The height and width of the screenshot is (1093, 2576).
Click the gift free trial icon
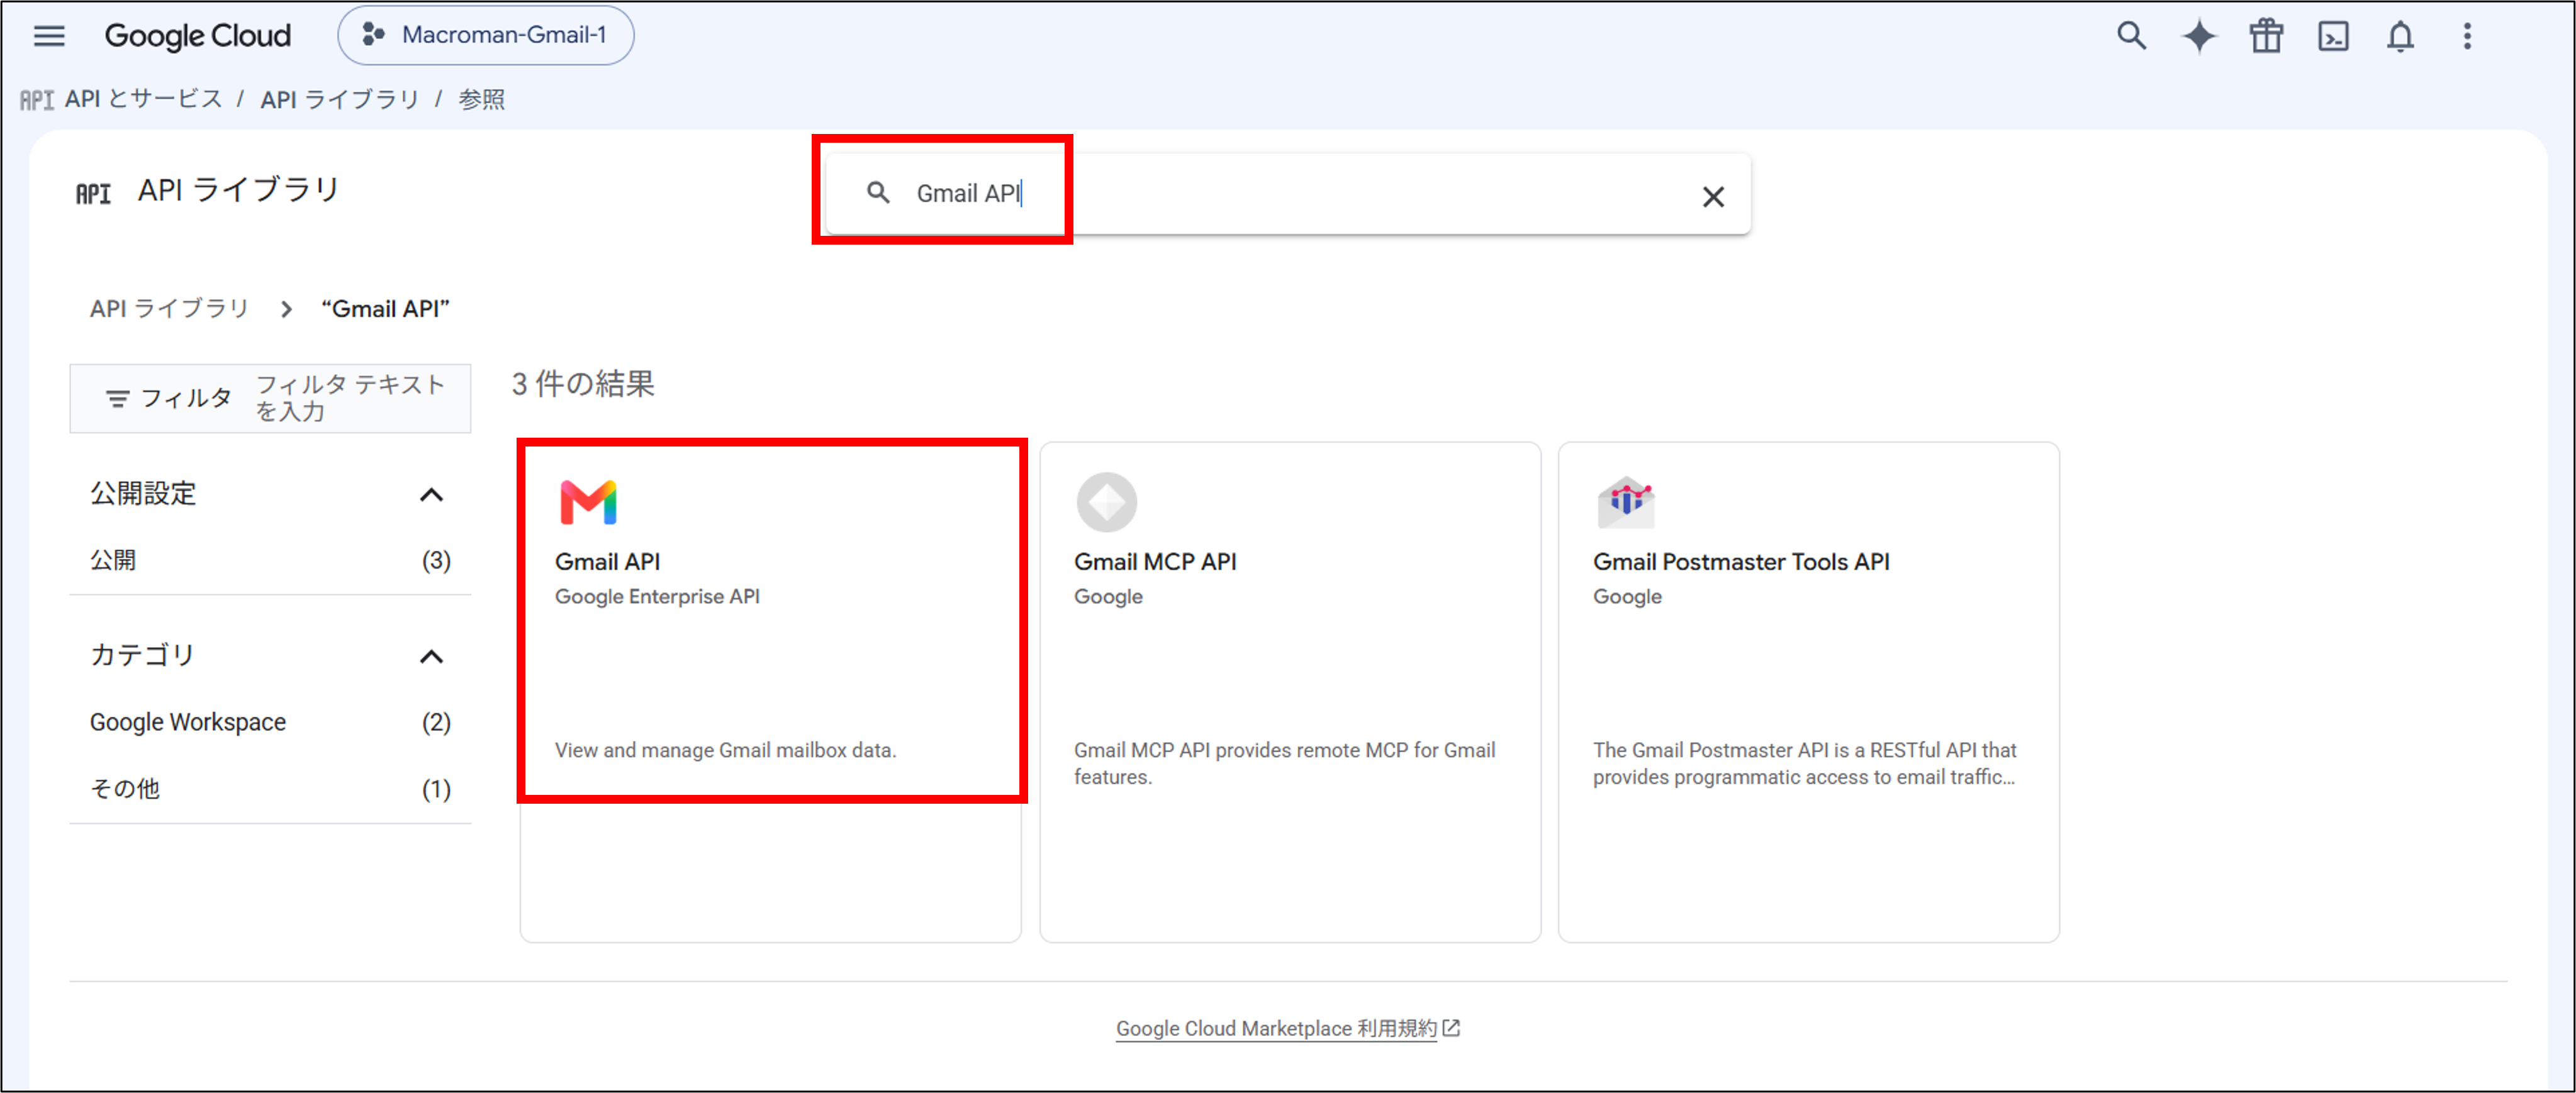pyautogui.click(x=2266, y=36)
